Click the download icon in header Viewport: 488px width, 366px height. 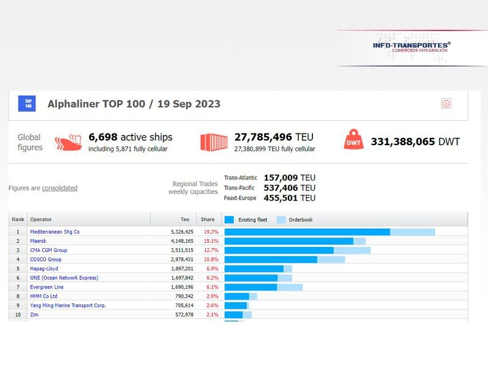click(446, 103)
